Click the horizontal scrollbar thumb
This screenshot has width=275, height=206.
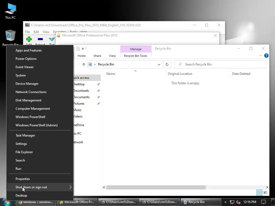coord(156,187)
